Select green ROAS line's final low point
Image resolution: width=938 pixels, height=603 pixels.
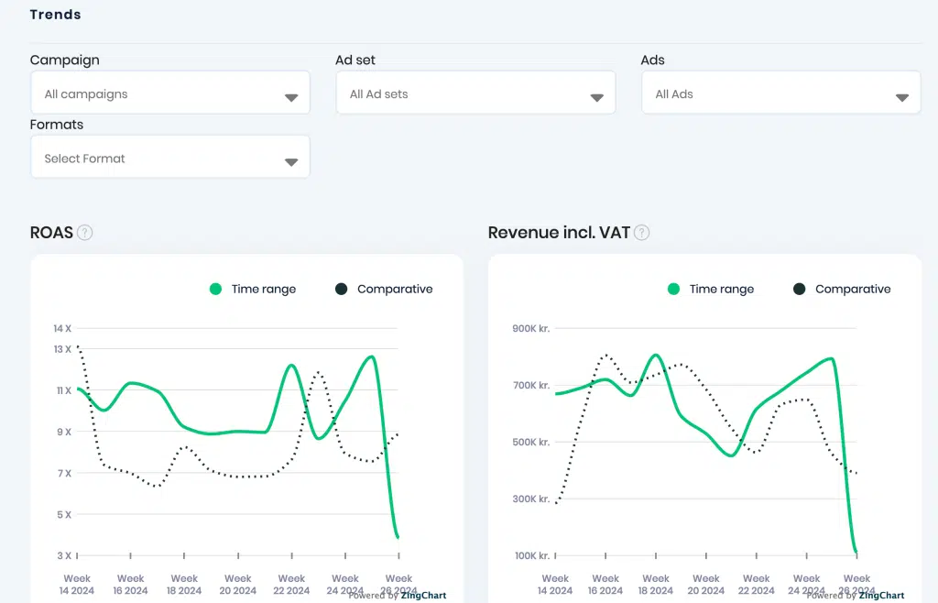pyautogui.click(x=398, y=537)
